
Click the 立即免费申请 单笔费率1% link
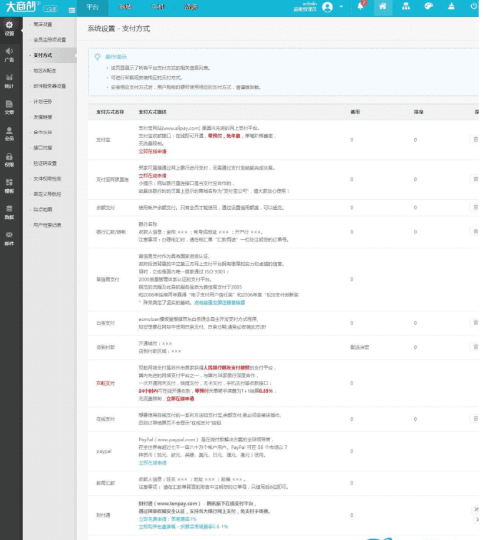point(167,519)
